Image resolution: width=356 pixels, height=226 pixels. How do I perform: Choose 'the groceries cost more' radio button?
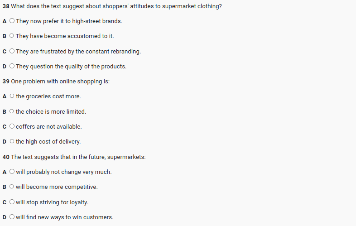click(x=12, y=96)
